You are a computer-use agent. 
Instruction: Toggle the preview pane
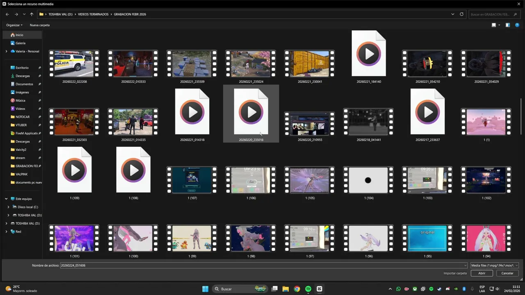pyautogui.click(x=507, y=25)
